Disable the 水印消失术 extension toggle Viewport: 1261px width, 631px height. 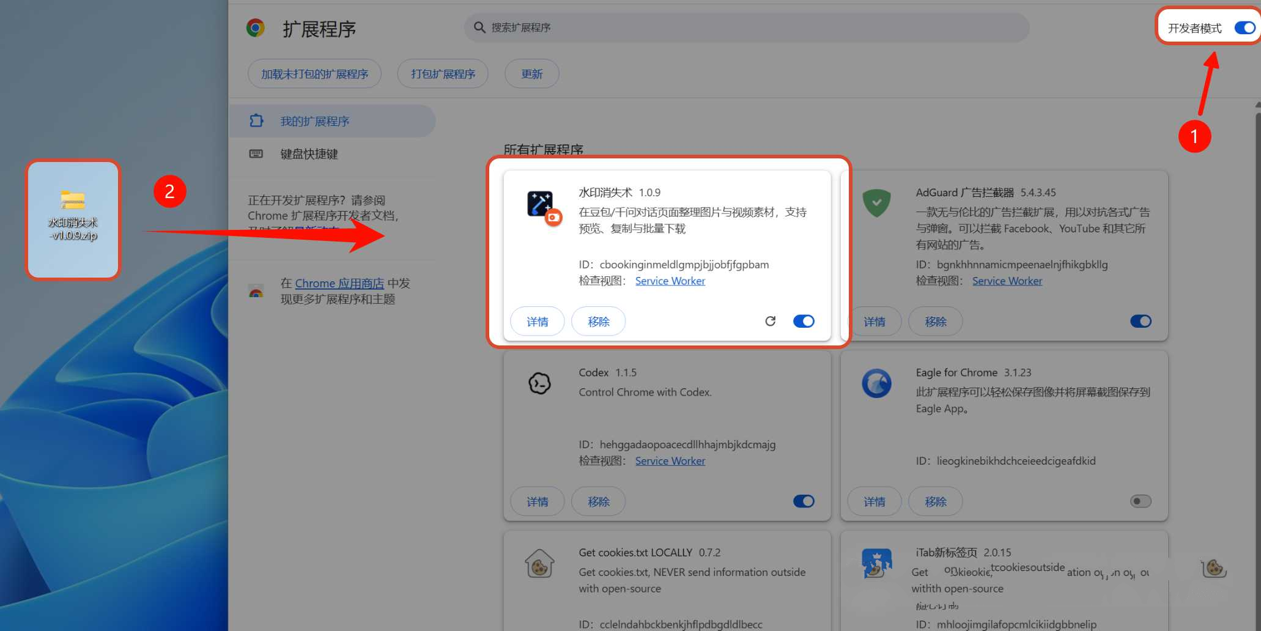tap(804, 321)
